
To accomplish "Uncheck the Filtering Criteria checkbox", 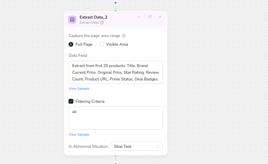I will tap(71, 101).
